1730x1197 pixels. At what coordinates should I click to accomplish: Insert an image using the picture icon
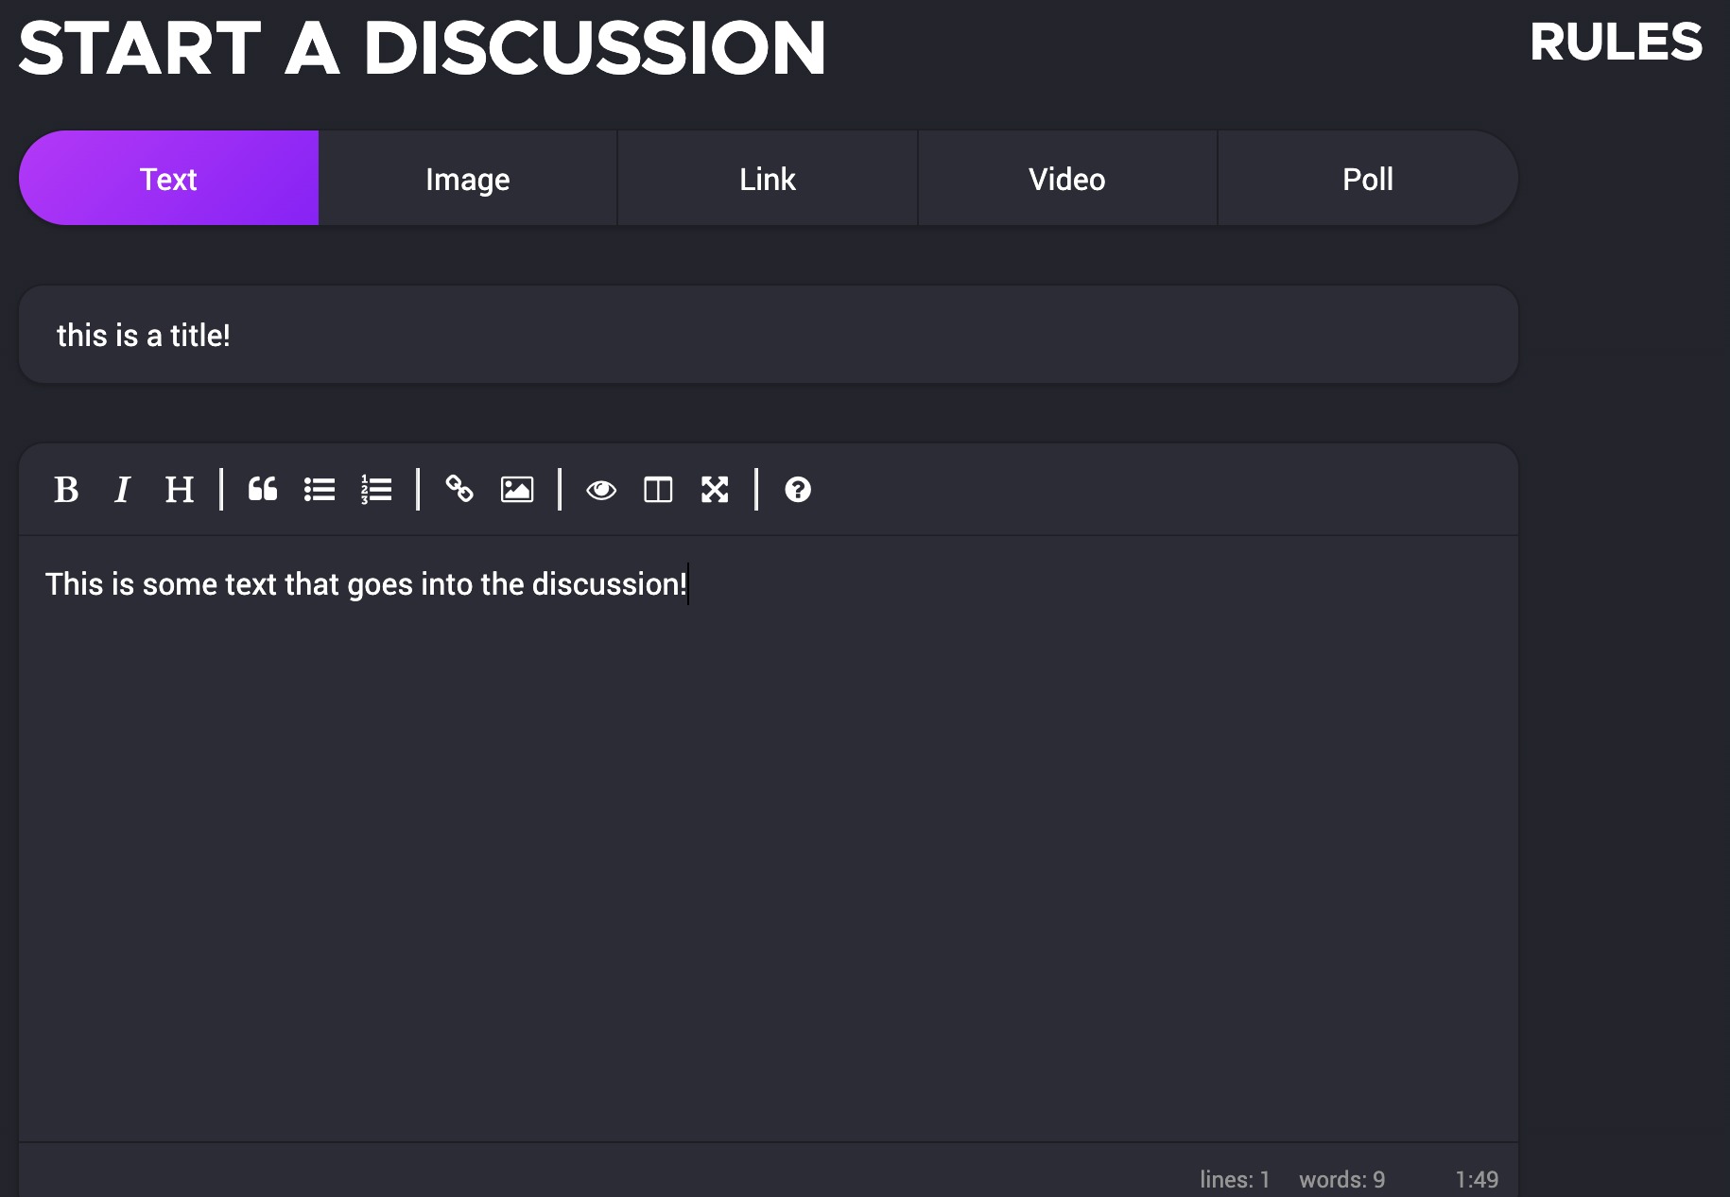[x=517, y=490]
